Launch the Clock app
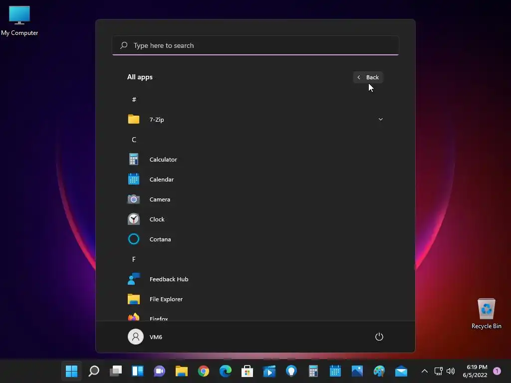Screen dimensions: 511x383 coord(255,219)
